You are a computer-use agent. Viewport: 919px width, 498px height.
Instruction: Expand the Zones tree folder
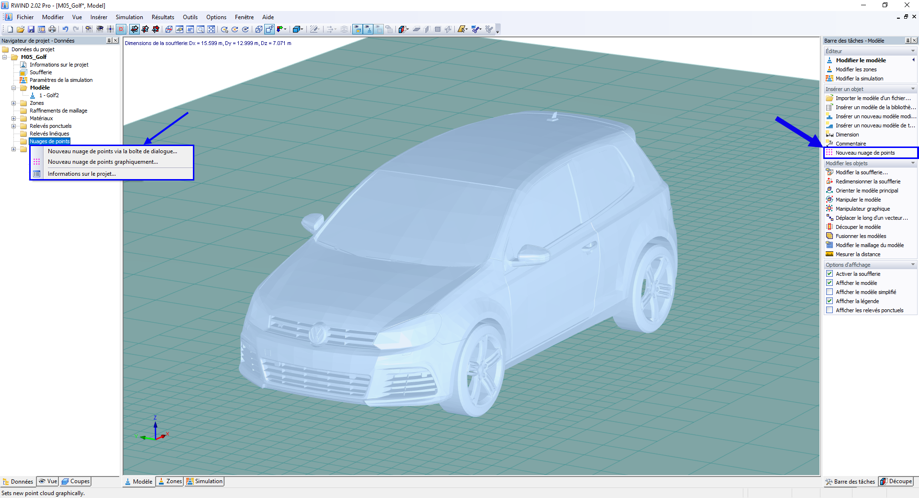13,103
